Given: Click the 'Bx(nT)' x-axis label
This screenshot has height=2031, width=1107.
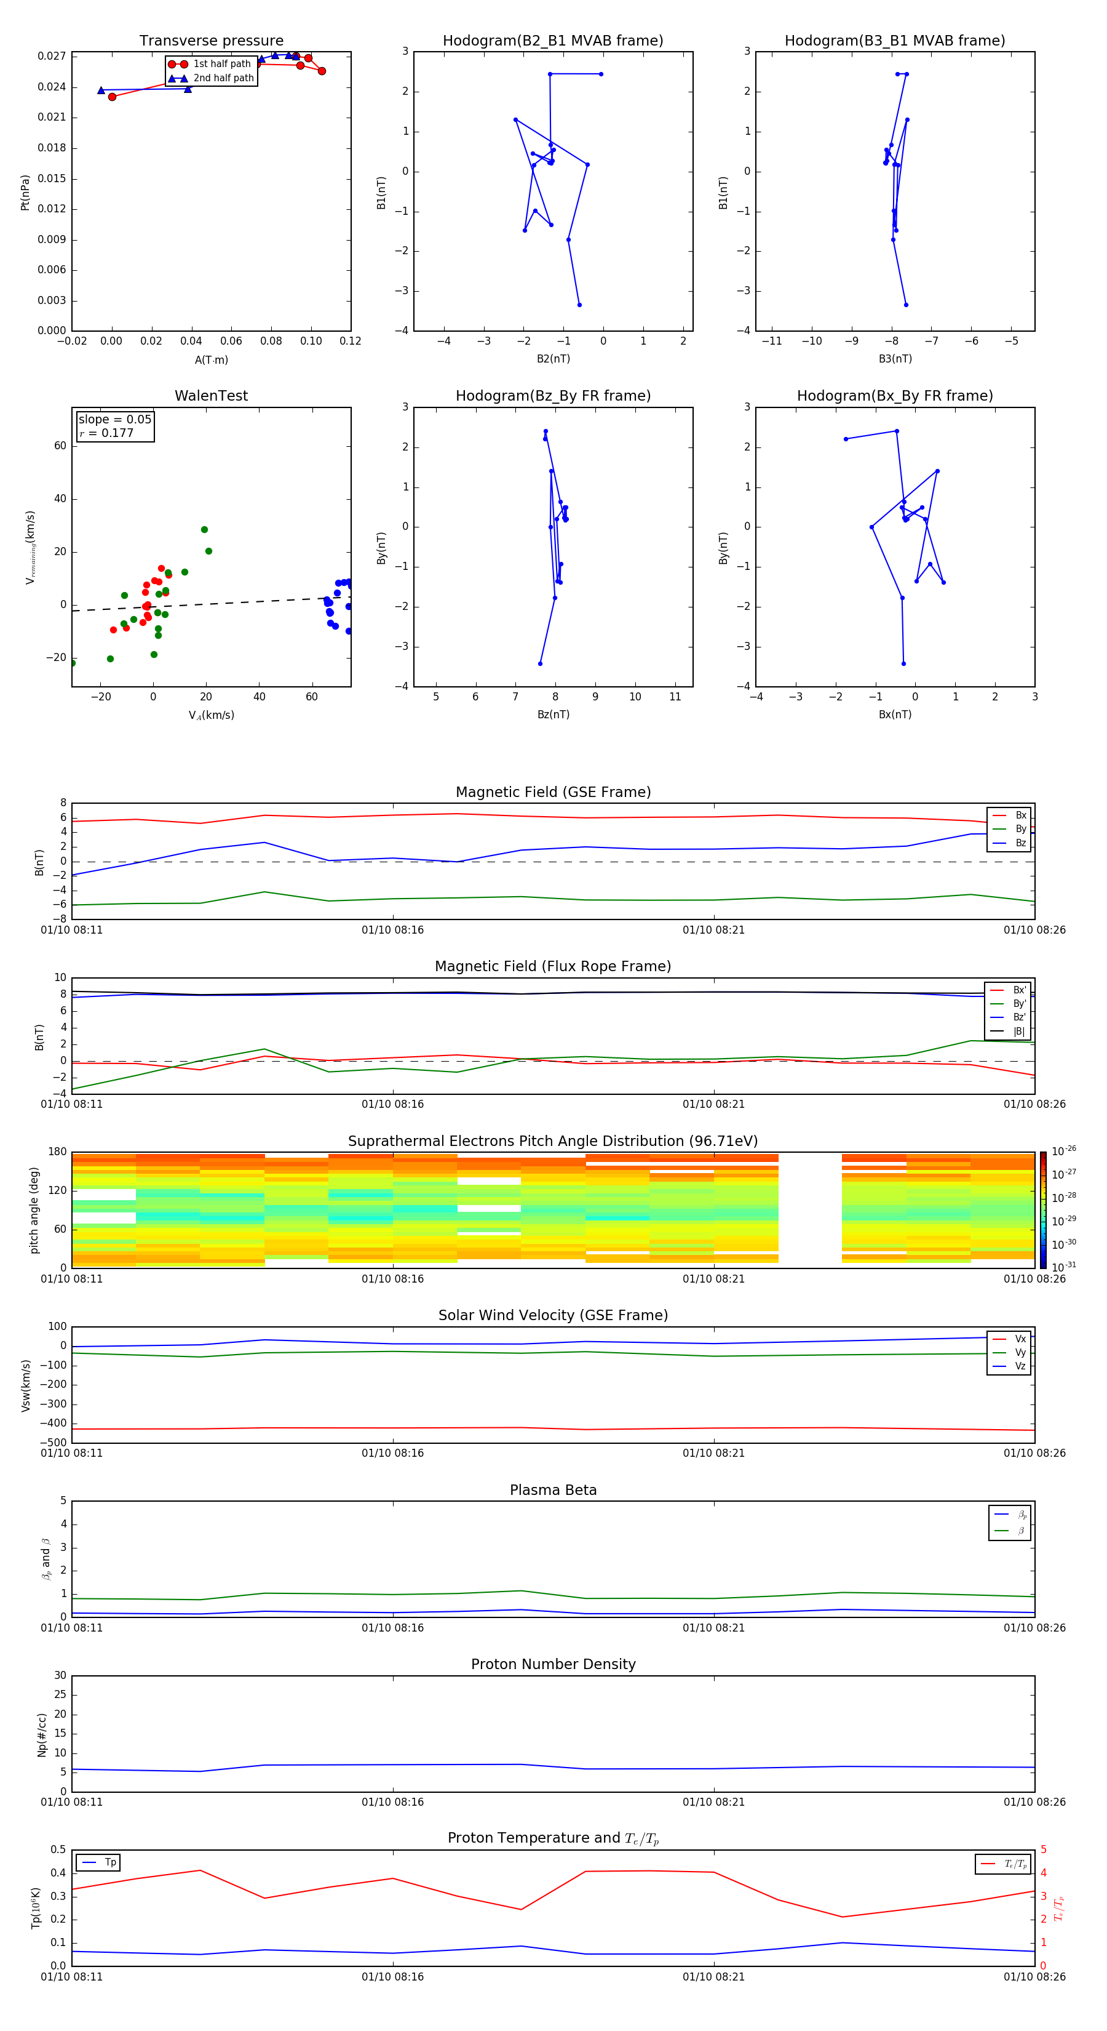Looking at the screenshot, I should click(x=895, y=715).
